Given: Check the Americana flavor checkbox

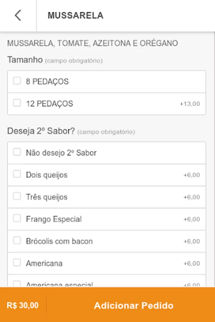Looking at the screenshot, I should [x=17, y=263].
